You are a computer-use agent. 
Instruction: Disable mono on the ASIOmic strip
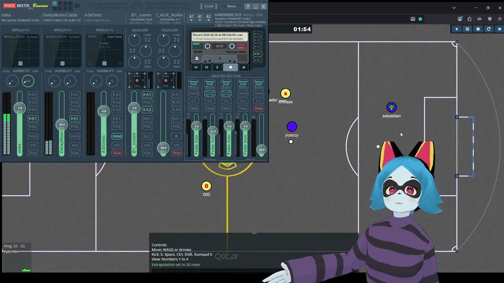(x=117, y=136)
